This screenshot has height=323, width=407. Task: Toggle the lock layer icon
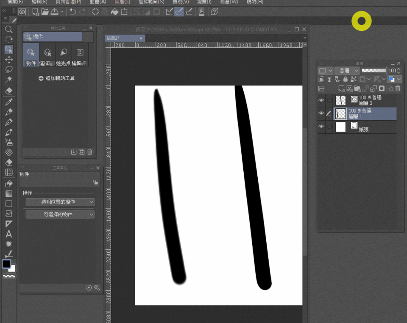345,79
